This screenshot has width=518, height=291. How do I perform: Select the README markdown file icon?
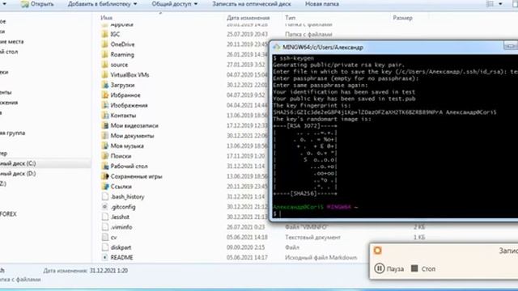pyautogui.click(x=104, y=257)
